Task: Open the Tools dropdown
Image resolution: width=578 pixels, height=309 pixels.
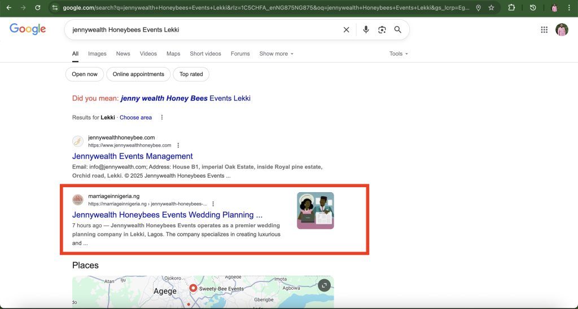Action: (x=399, y=54)
